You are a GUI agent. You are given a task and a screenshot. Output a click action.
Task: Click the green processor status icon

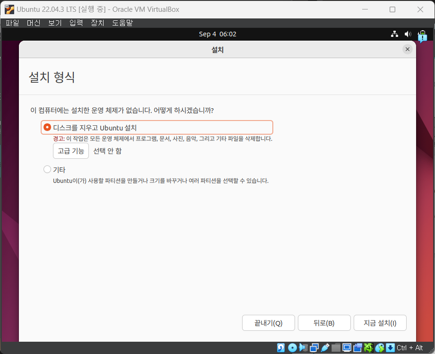point(369,348)
